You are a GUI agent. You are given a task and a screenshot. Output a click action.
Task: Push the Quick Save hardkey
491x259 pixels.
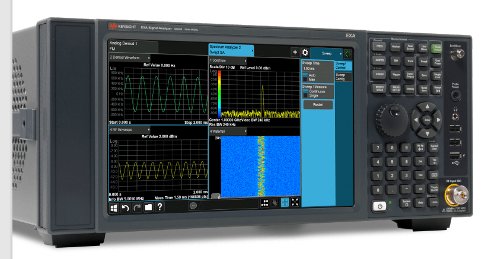[x=423, y=89]
